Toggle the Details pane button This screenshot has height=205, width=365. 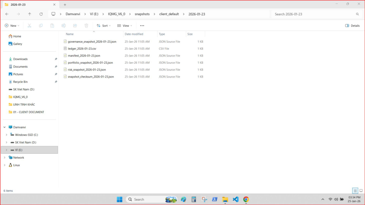(352, 26)
